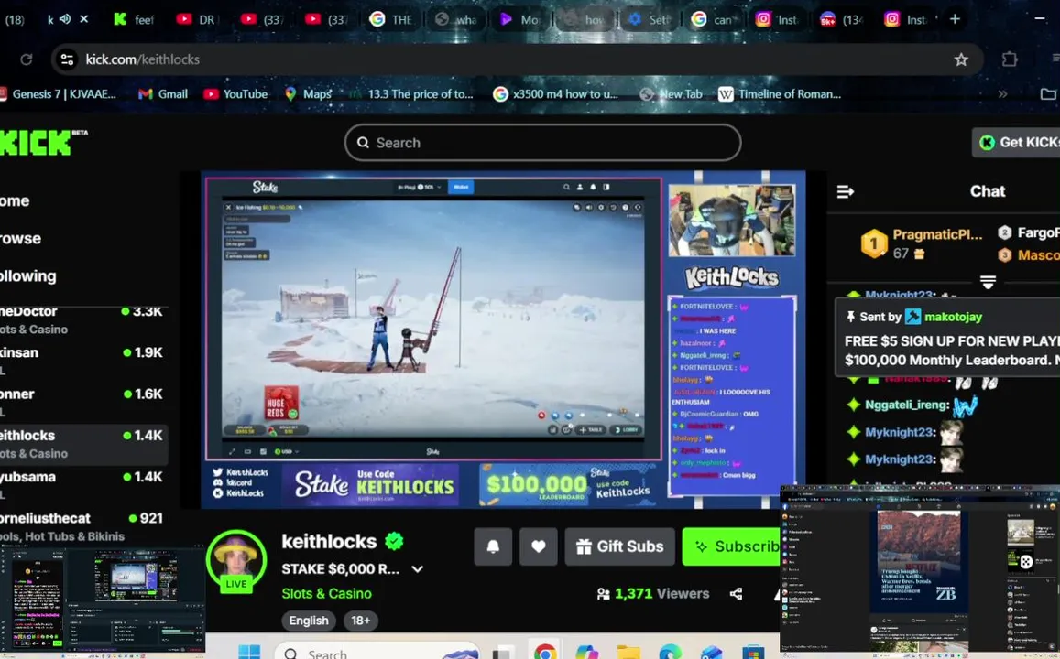Open the 'orneliusthecat' channel in sidebar
1060x659 pixels.
click(x=82, y=526)
